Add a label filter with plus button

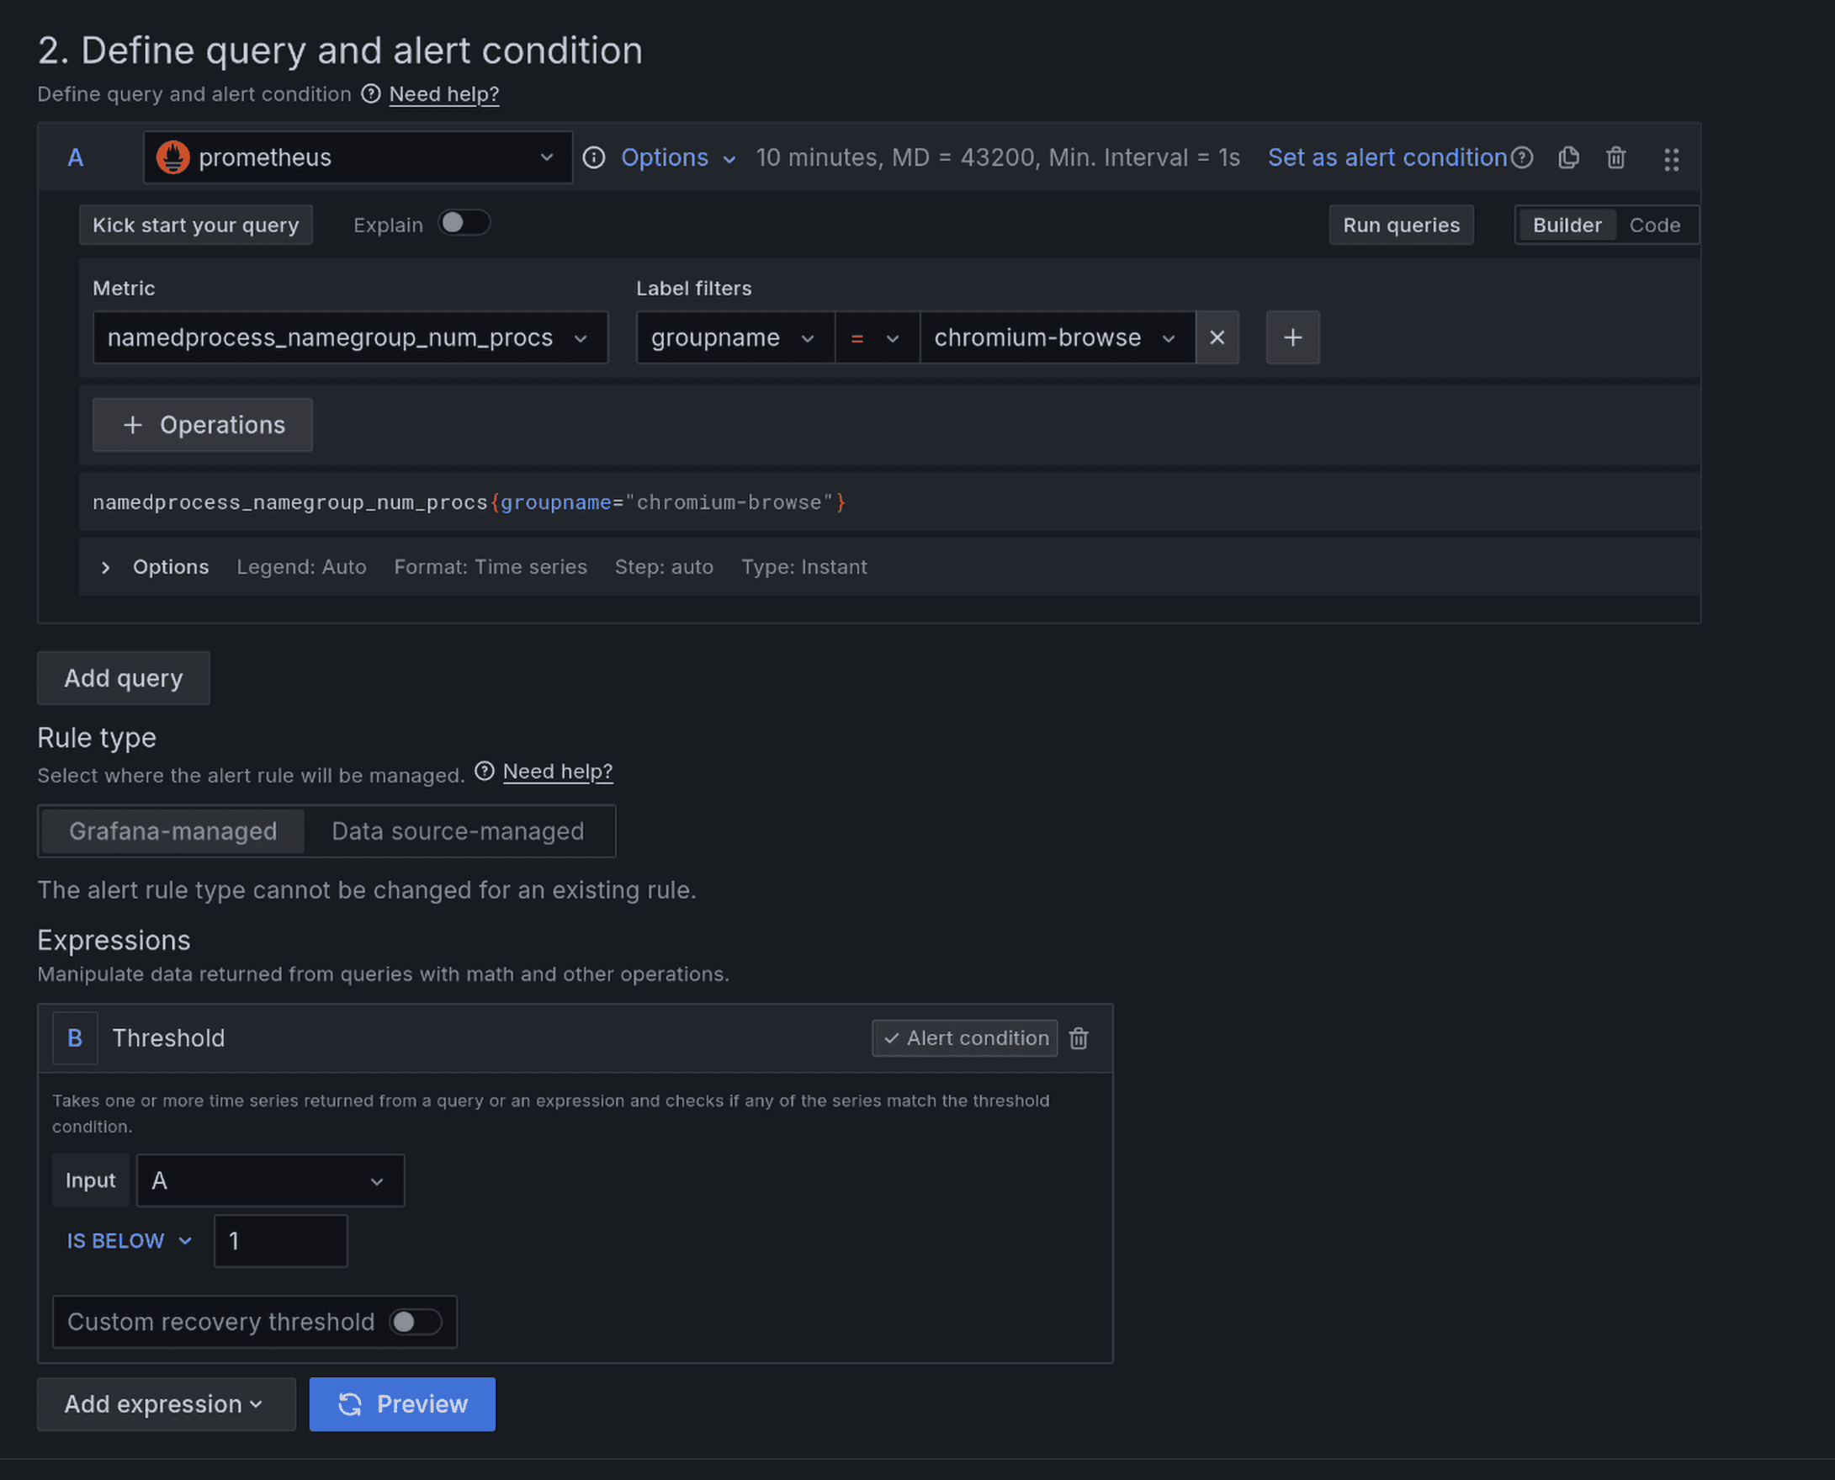(x=1292, y=337)
